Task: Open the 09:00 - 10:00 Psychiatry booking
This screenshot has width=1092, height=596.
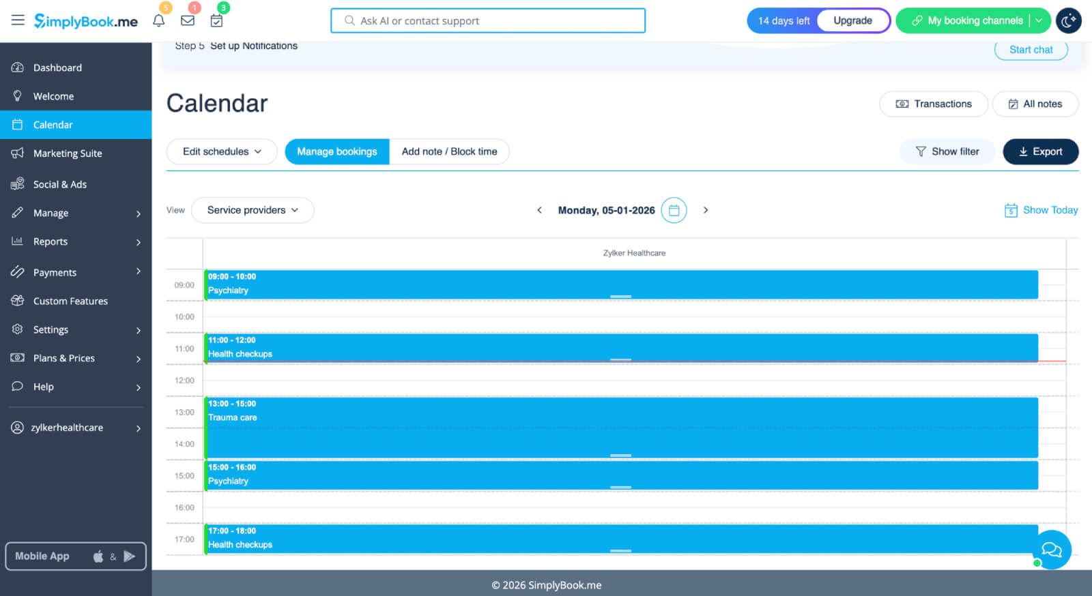Action: (x=621, y=284)
